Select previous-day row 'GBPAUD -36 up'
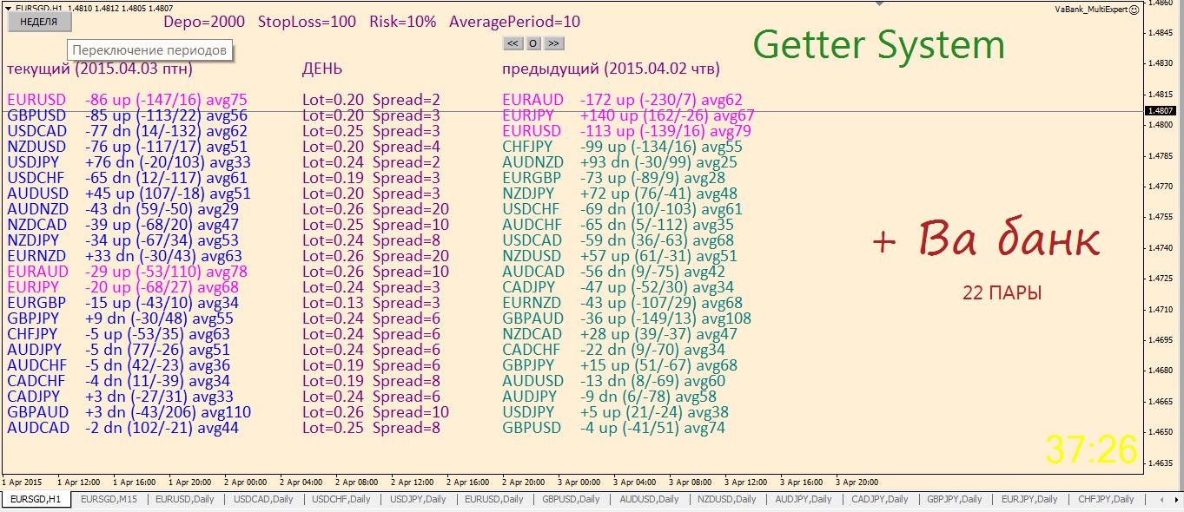Viewport: 1184px width, 512px height. pyautogui.click(x=626, y=318)
